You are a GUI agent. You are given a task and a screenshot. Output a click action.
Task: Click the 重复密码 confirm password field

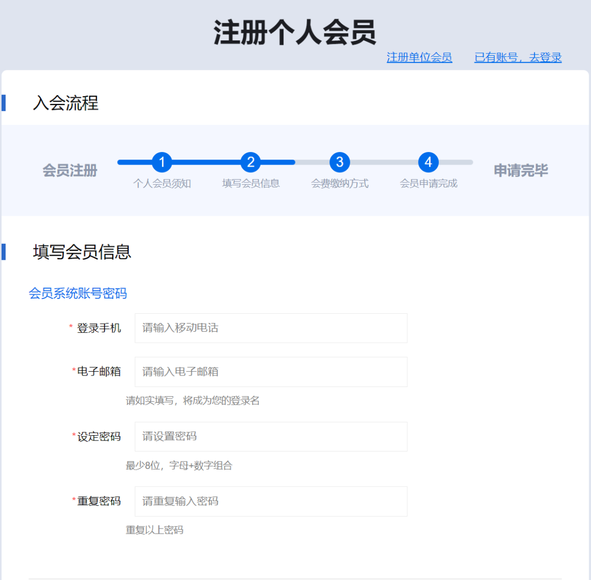tap(270, 501)
